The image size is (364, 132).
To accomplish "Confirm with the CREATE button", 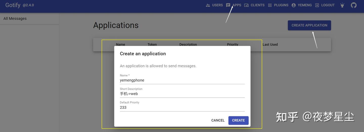I will coord(238,120).
